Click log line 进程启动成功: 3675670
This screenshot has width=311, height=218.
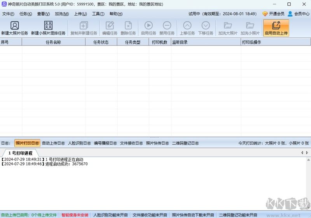coord(44,164)
